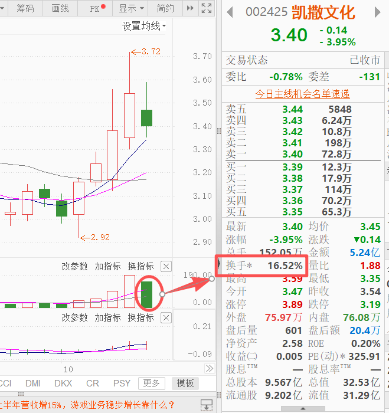Screen dimensions: 389x413
Task: Click 改参数 in the volume indicator panel
Action: (x=74, y=267)
